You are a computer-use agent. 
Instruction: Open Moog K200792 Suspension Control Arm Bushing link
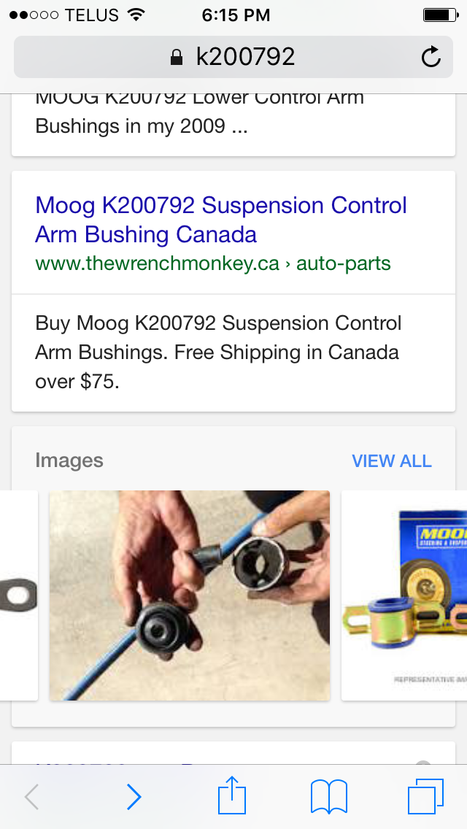click(221, 220)
